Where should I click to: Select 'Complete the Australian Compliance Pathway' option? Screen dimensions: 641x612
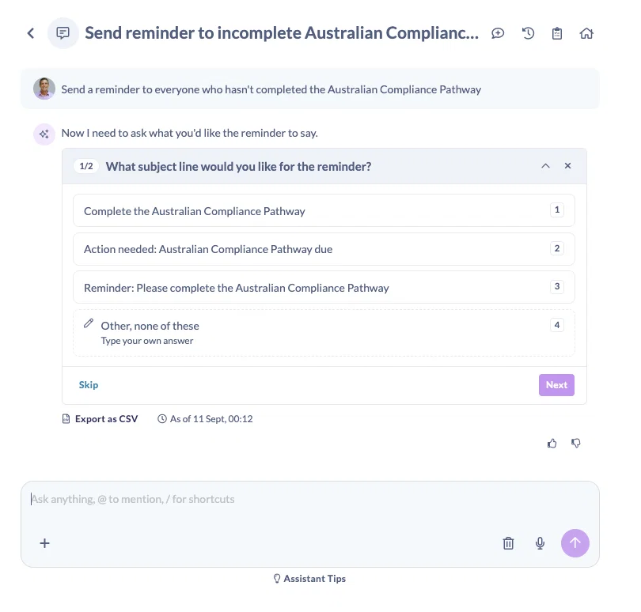tap(324, 210)
